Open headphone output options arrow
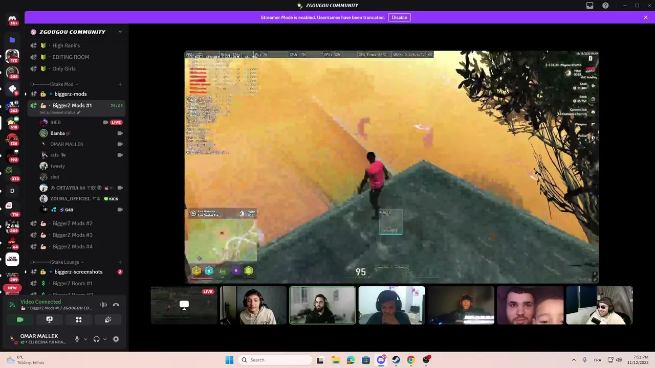This screenshot has height=368, width=655. click(x=105, y=339)
